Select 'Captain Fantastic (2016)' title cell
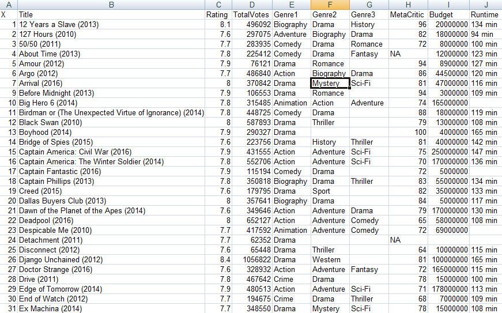 [x=111, y=172]
